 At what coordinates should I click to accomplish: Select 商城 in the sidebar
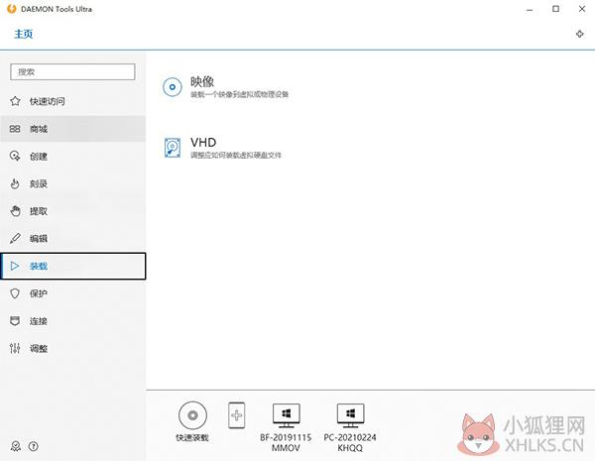(x=72, y=129)
